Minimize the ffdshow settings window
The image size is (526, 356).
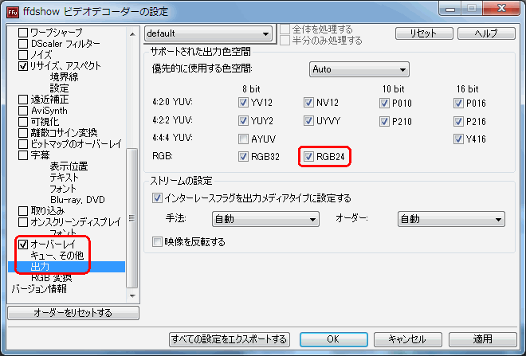[x=450, y=9]
